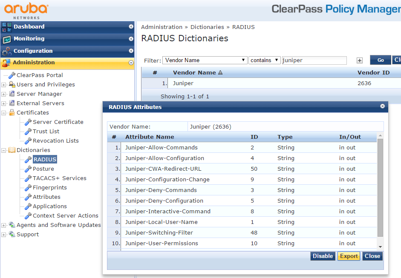Screen dimensions: 401x278
Task: Click the TACACS+ Services wrench icon
Action: [28, 178]
